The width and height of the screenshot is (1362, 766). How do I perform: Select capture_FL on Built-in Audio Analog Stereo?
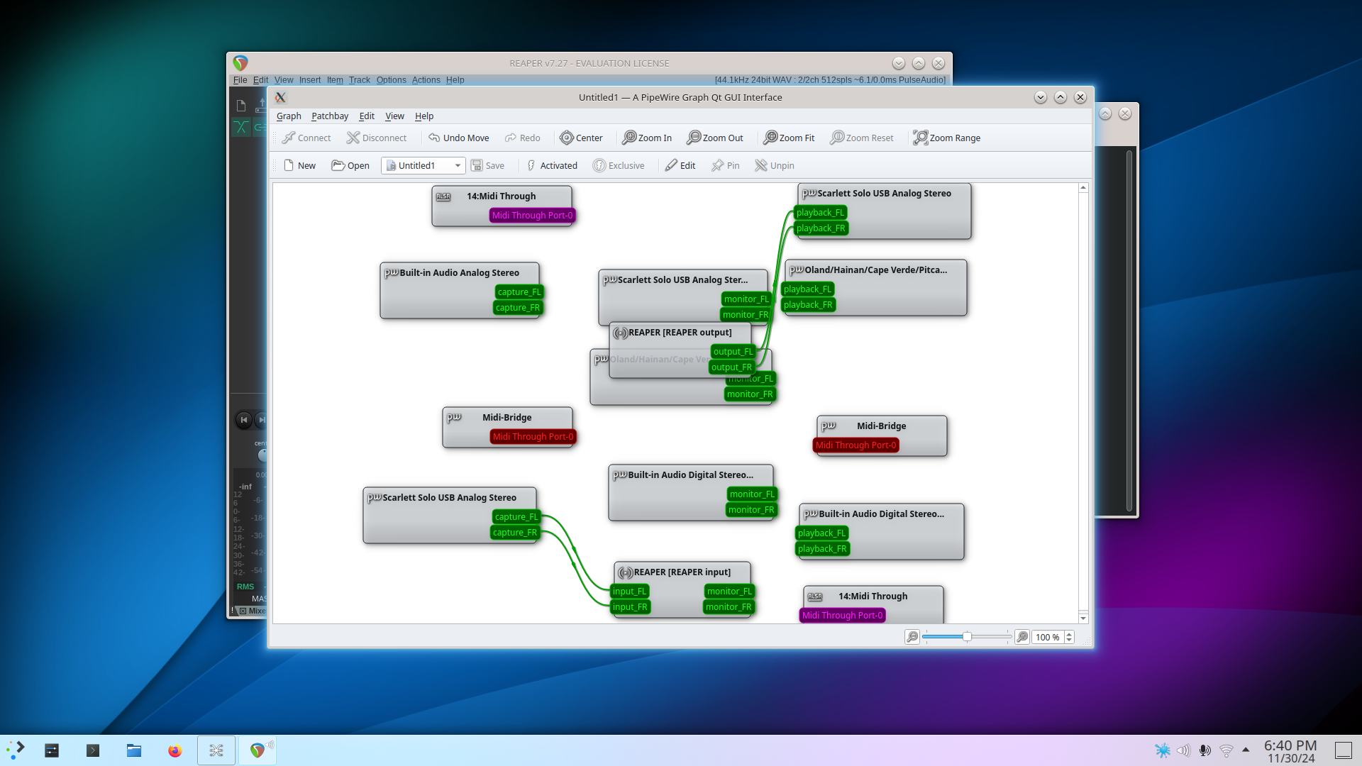519,292
